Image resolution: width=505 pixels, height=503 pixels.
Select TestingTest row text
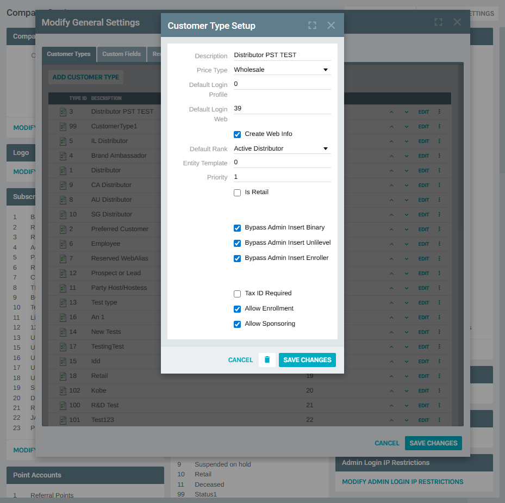point(107,346)
